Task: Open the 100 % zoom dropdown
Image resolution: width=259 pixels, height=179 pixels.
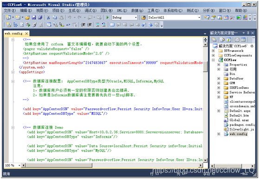Action: point(19,165)
